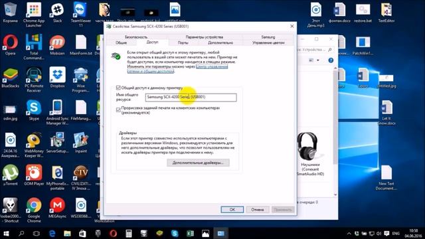The image size is (425, 239).
Task: Launch Skype from the desktop
Action: point(34,110)
